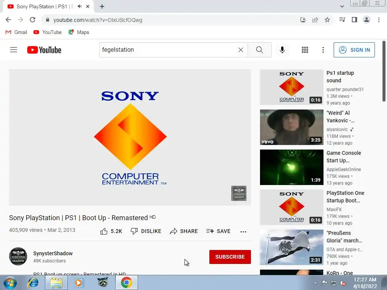Image resolution: width=387 pixels, height=290 pixels.
Task: Open the Maps bookmark
Action: tap(79, 32)
